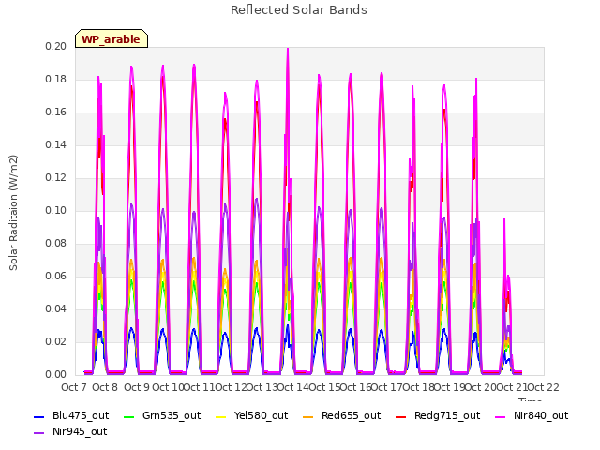Click the Yel580_out legend entry
600x450 pixels.
[x=252, y=415]
